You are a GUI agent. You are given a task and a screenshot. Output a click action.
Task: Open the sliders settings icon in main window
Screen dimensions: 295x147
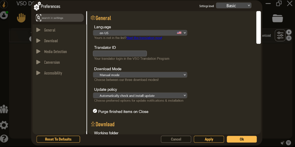click(x=280, y=35)
